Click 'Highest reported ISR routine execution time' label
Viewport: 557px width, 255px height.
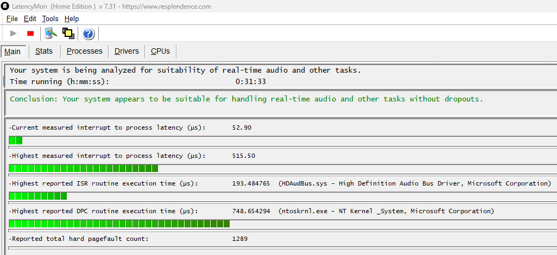tap(104, 183)
